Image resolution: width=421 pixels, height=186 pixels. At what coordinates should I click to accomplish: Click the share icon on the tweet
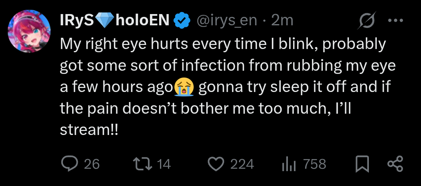tap(395, 164)
